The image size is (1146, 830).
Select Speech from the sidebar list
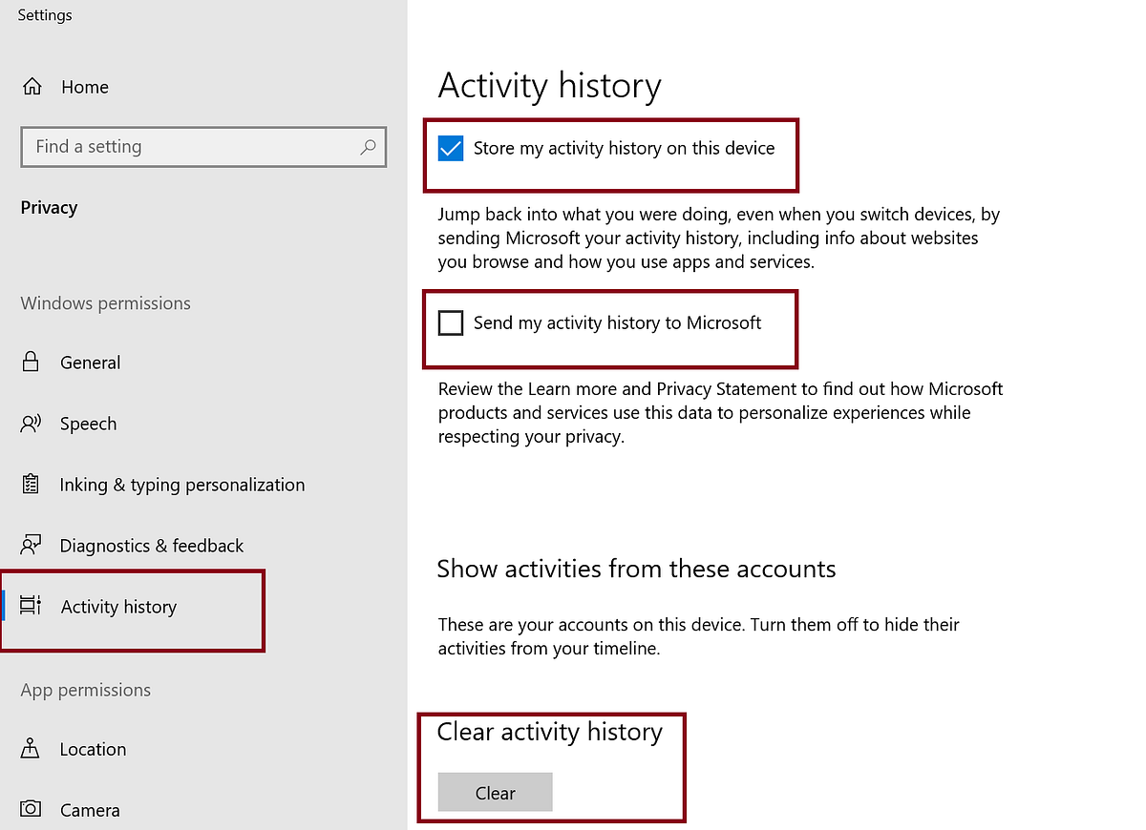click(88, 424)
